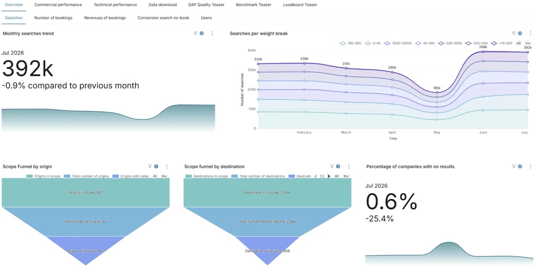Open the Benchmark Teaser tab

click(x=254, y=4)
